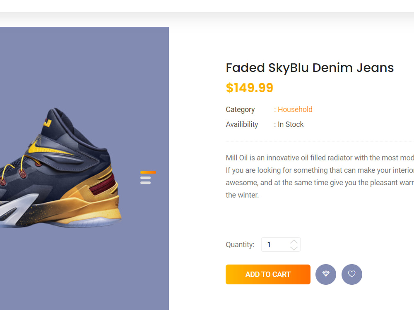Click the $149.99 price
This screenshot has width=414, height=310.
pyautogui.click(x=250, y=88)
